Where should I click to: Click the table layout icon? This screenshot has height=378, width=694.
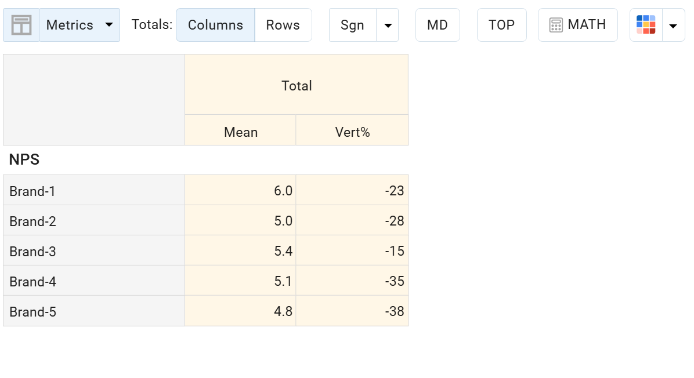(21, 24)
